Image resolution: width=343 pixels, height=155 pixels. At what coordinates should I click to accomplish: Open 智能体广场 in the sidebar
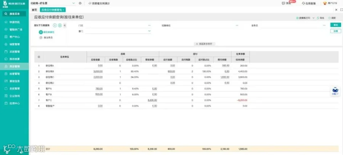pyautogui.click(x=14, y=29)
